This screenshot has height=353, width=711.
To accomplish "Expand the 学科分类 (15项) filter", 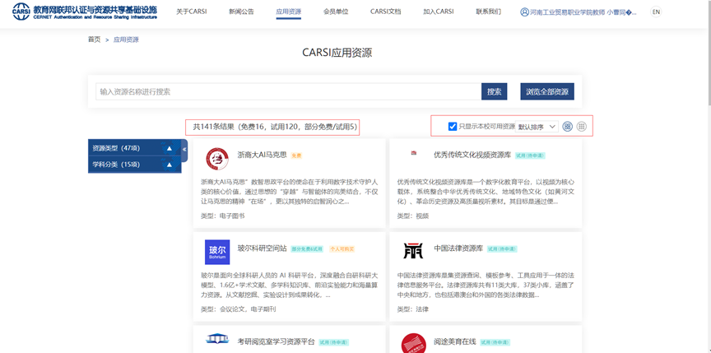I will pos(134,165).
